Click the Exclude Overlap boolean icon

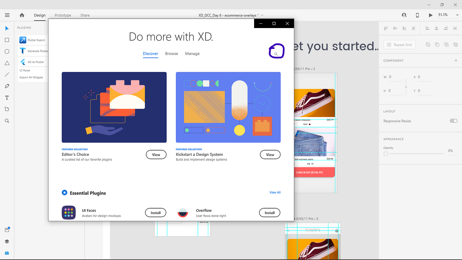(x=456, y=45)
